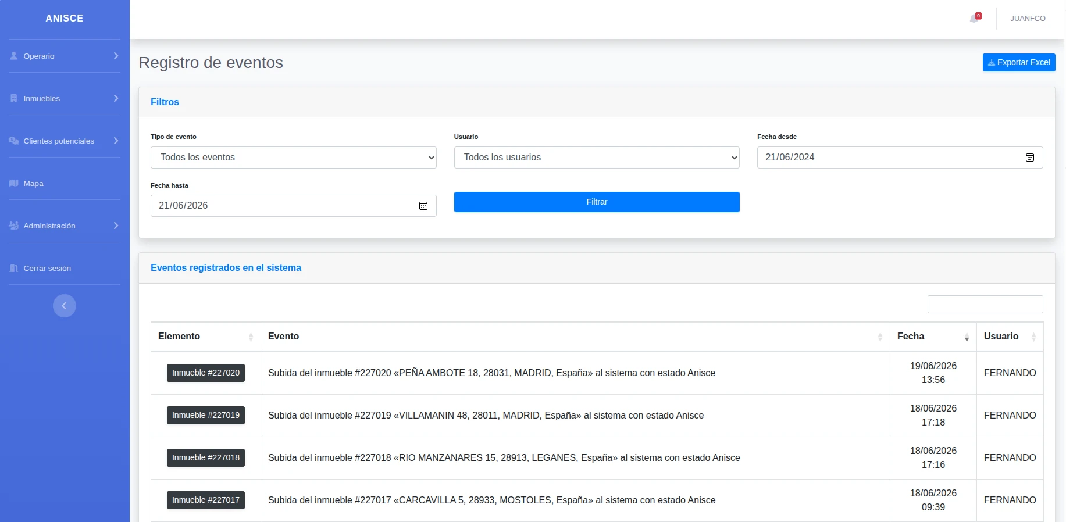Click the Exportar Excel button
This screenshot has height=522, width=1066.
point(1019,62)
